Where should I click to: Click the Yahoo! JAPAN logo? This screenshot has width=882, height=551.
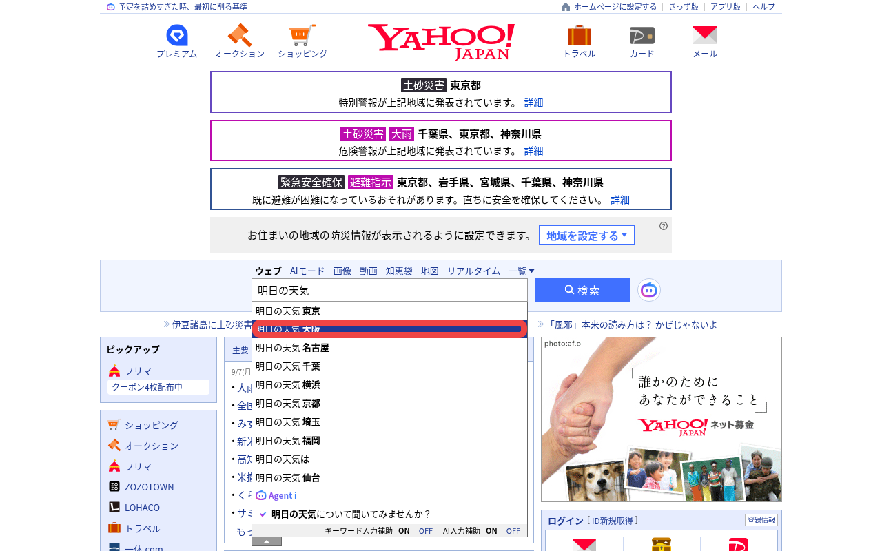click(x=441, y=42)
